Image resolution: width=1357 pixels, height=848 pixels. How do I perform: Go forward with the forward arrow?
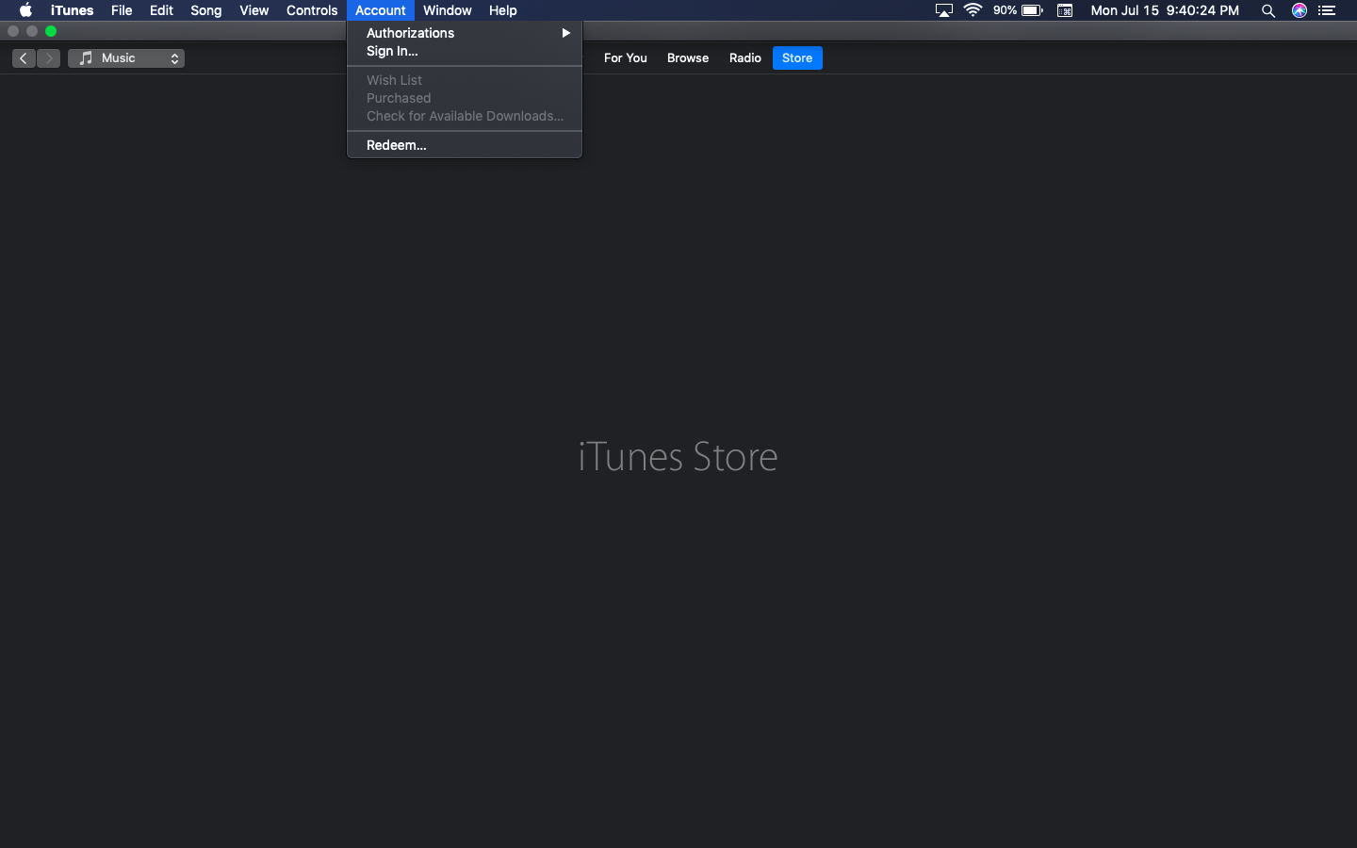[x=49, y=58]
